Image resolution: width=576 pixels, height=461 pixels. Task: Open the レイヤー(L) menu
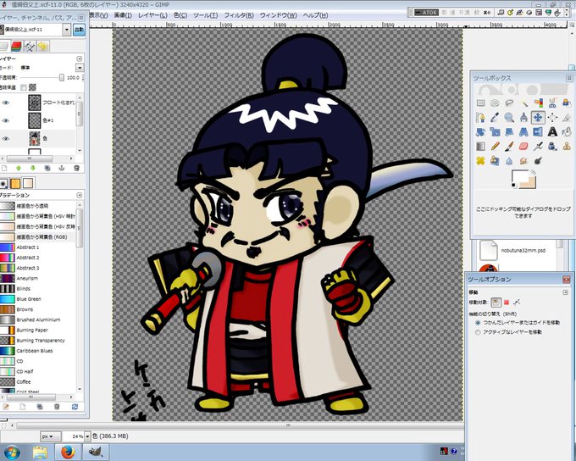(152, 15)
